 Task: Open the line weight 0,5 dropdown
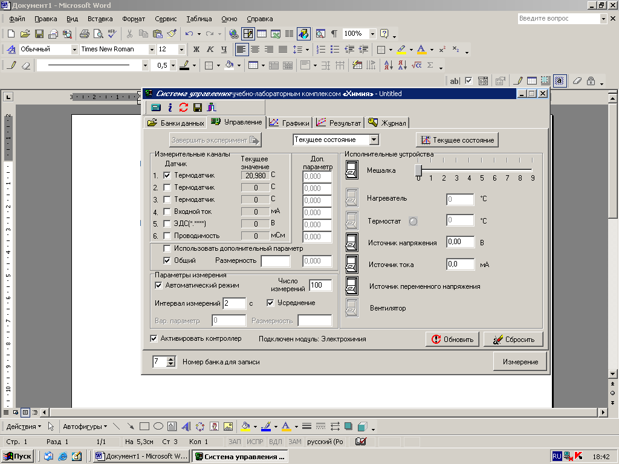click(173, 65)
